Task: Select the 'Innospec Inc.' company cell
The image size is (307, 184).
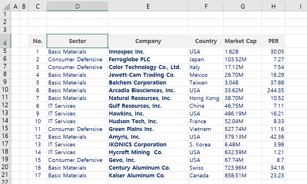Action: click(148, 52)
